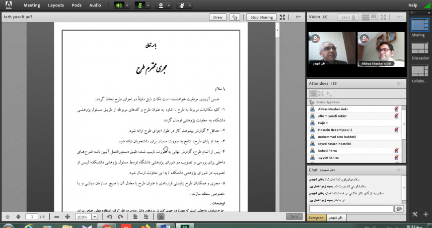Open the Meeting menu
The height and width of the screenshot is (228, 432).
tap(32, 5)
